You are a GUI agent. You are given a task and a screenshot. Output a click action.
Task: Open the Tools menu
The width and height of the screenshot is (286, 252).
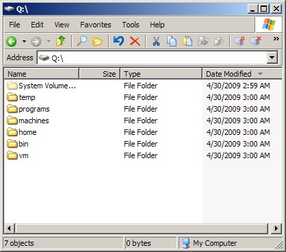click(x=131, y=25)
